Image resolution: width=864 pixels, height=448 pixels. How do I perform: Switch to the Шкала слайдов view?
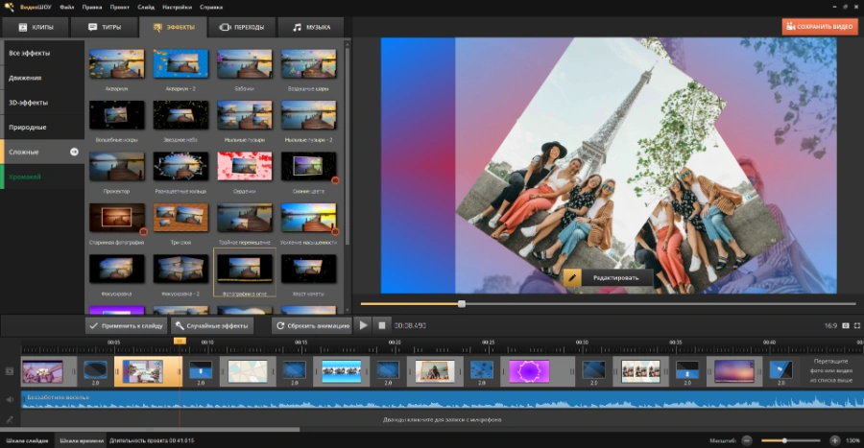(27, 440)
